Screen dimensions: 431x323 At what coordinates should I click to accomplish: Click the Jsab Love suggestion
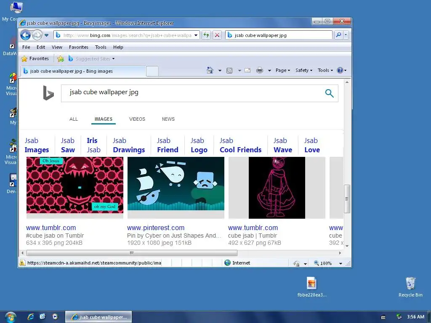pyautogui.click(x=312, y=145)
